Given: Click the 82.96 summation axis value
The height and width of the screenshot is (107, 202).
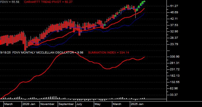Looking at the screenshot, I should pyautogui.click(x=174, y=88).
